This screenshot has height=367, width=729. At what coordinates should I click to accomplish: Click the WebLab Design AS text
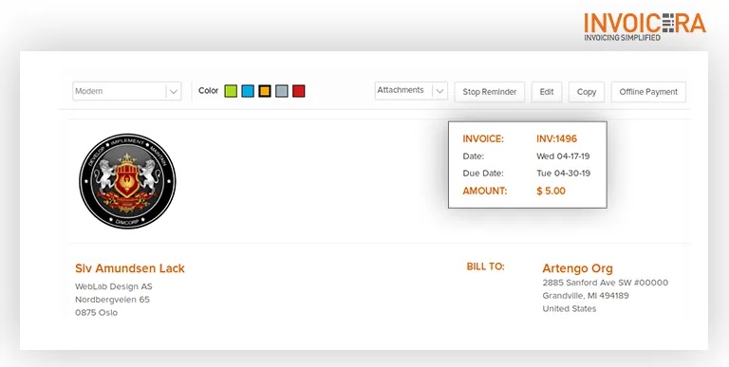click(114, 286)
